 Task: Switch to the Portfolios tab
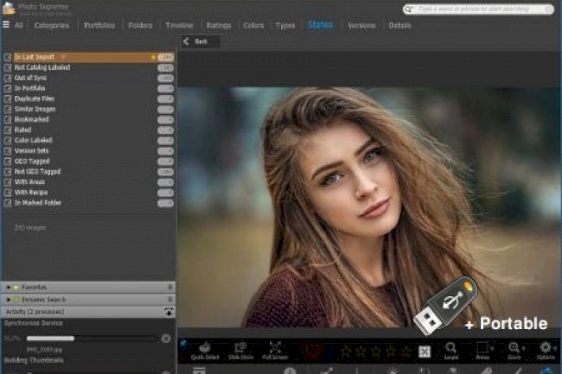pos(99,25)
